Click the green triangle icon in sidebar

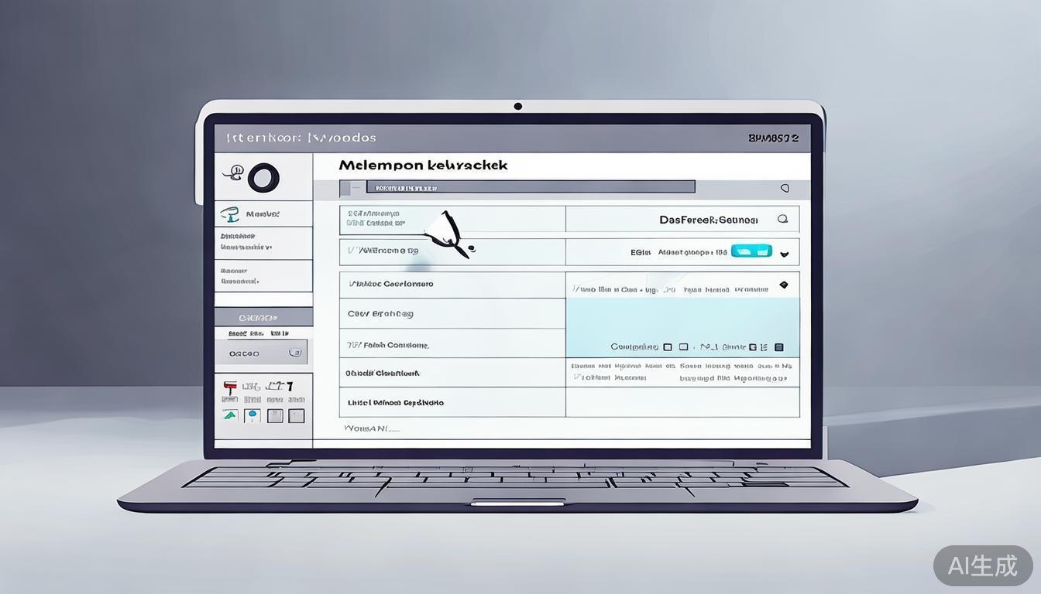tap(230, 415)
